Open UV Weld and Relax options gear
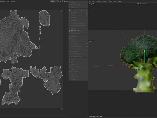The height and width of the screenshot is (118, 157). 87,15
